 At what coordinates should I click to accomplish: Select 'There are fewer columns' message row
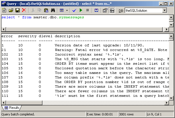pos(85,91)
